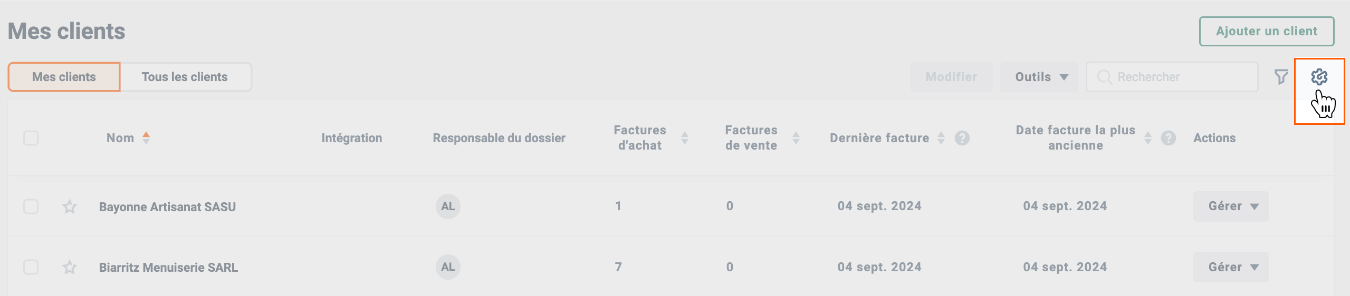The width and height of the screenshot is (1350, 296).
Task: Open Gérer menu for Bayonne Artisanat
Action: 1231,206
